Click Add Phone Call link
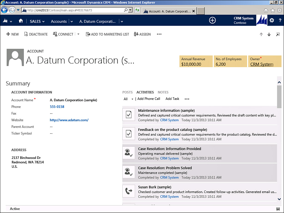 click(x=149, y=99)
